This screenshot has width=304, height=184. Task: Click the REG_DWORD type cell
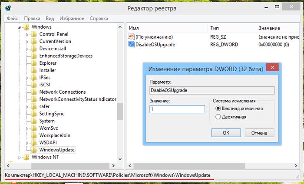coord(224,45)
